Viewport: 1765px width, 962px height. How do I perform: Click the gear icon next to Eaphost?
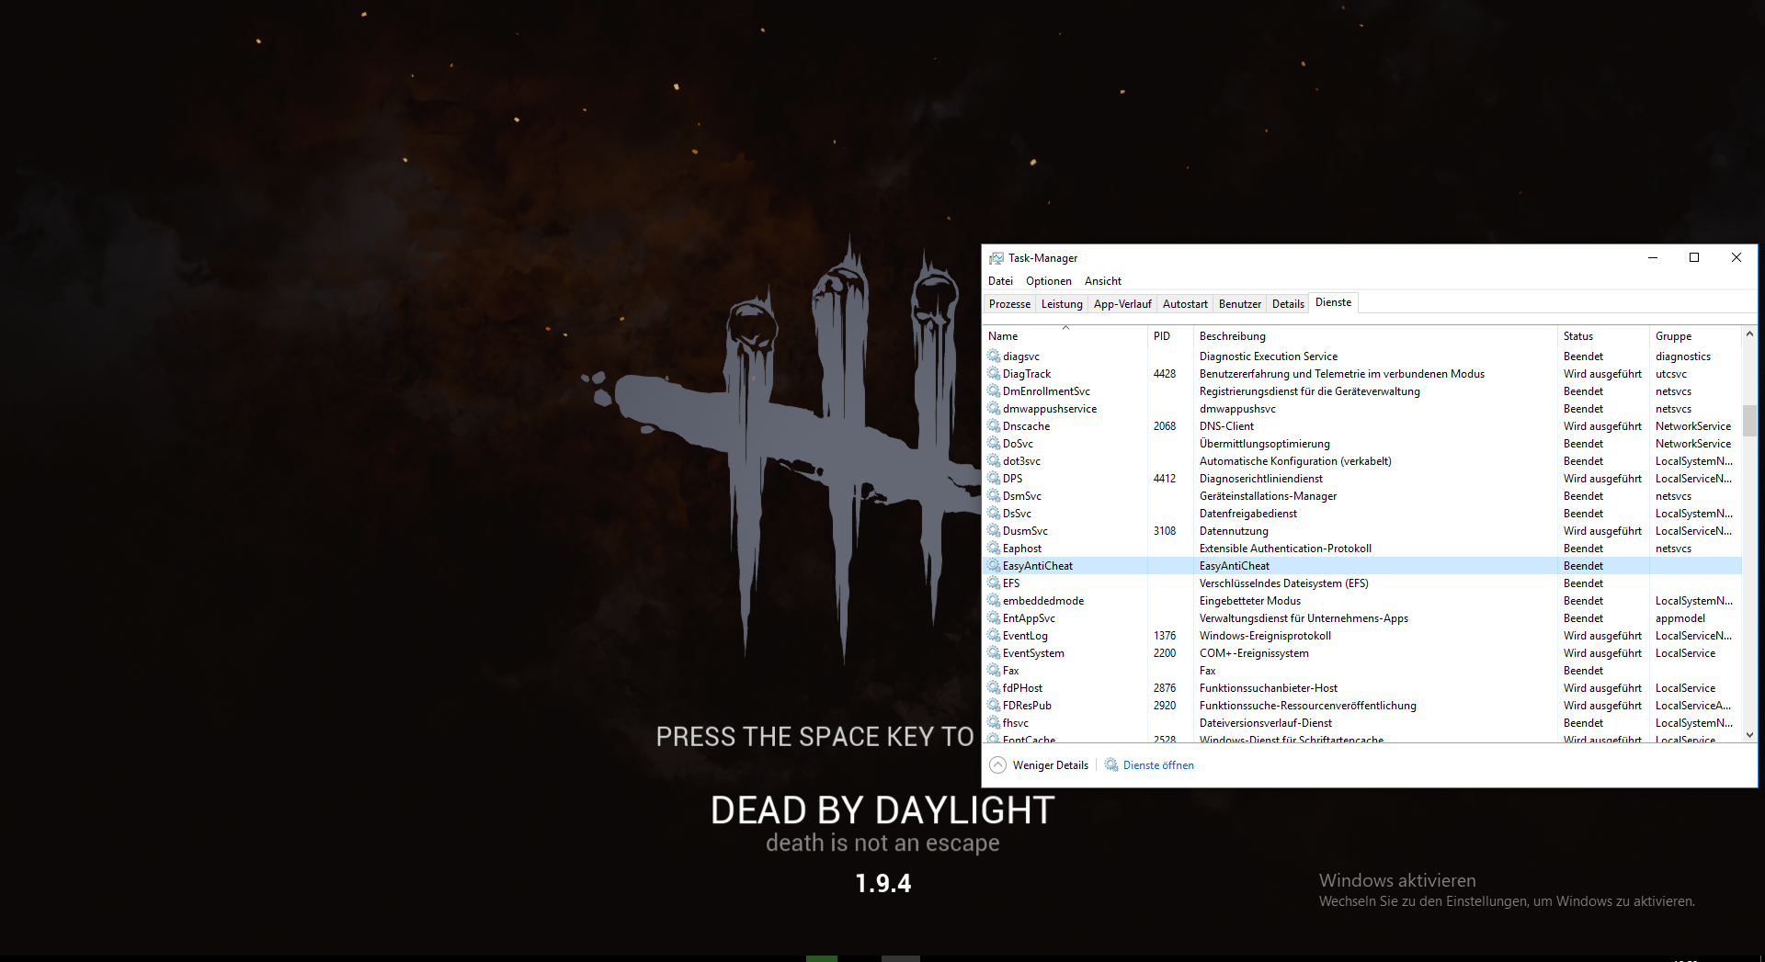click(994, 548)
